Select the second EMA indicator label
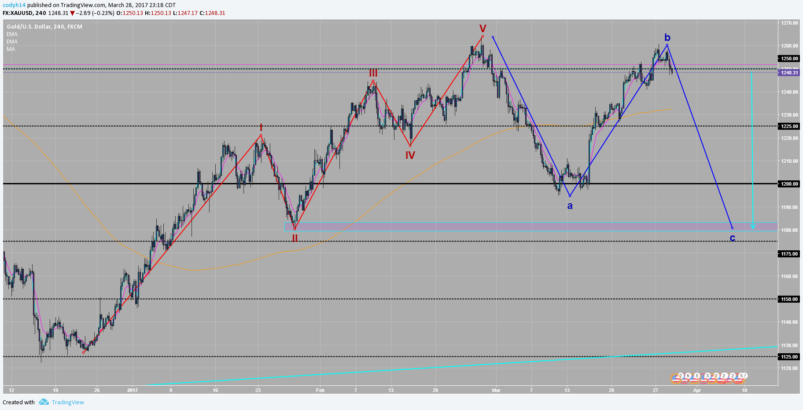This screenshot has height=410, width=803. 12,42
